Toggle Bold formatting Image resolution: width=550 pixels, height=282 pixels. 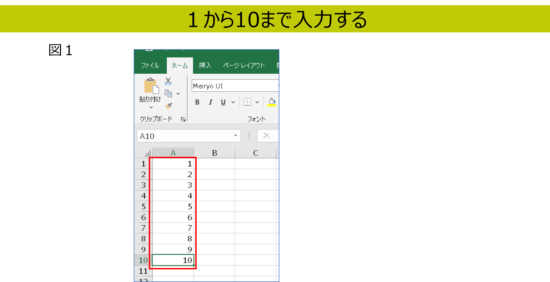click(197, 102)
